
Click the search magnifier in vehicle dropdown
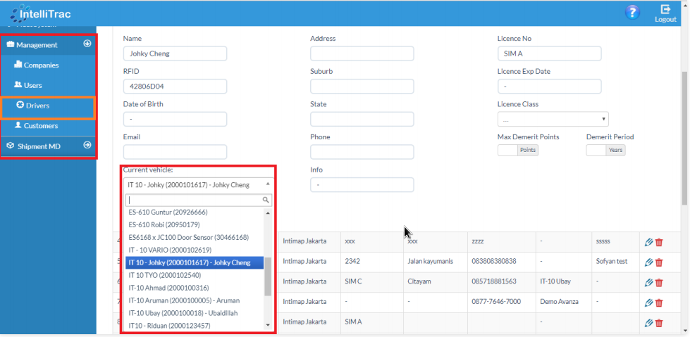pos(266,200)
